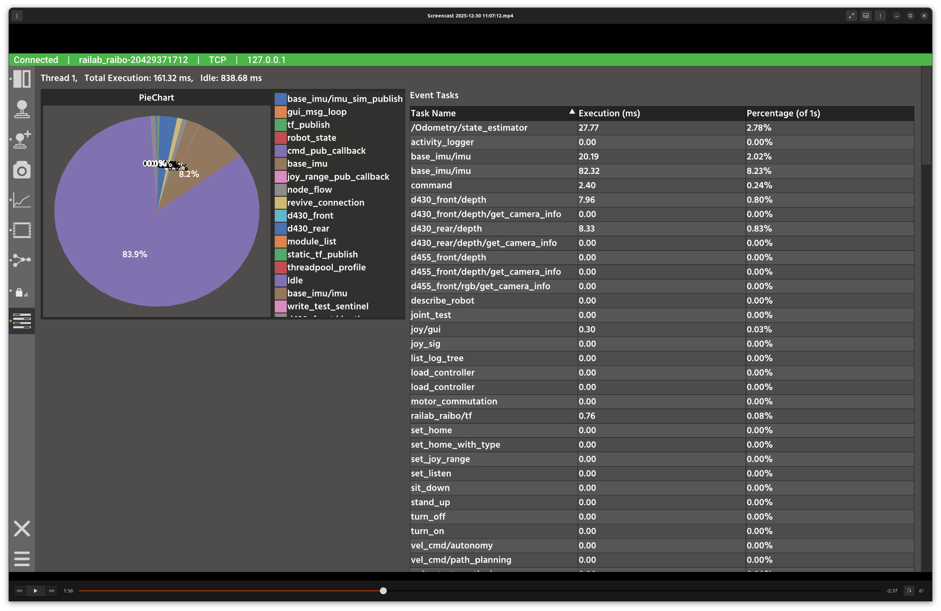Viewport: 941px width, 611px height.
Task: Click the Idle legend color swatch
Action: point(280,280)
